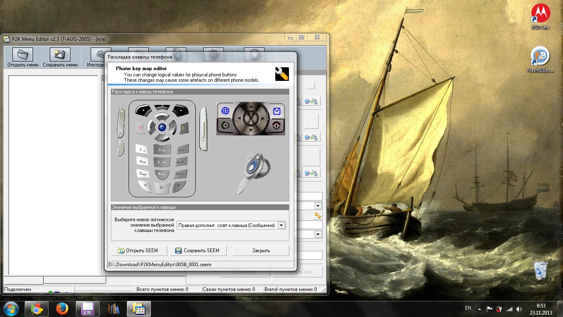563x317 pixels.
Task: Select the red power key on extra pad
Action: pos(277,126)
